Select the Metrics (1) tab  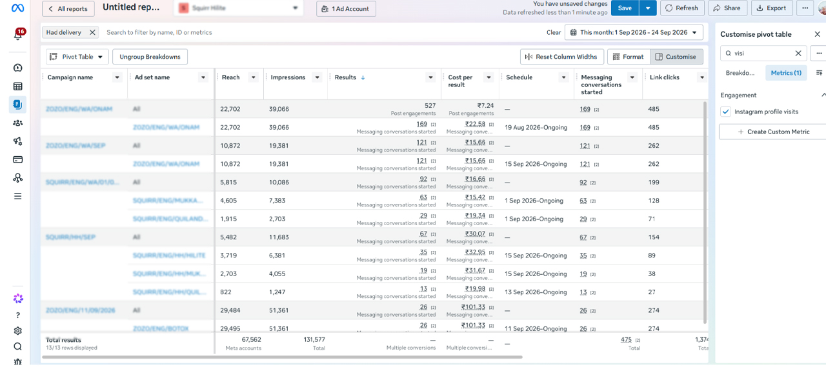click(x=786, y=73)
